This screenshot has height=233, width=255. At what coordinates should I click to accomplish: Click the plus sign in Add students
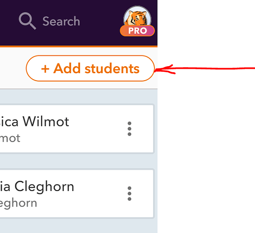tap(45, 69)
